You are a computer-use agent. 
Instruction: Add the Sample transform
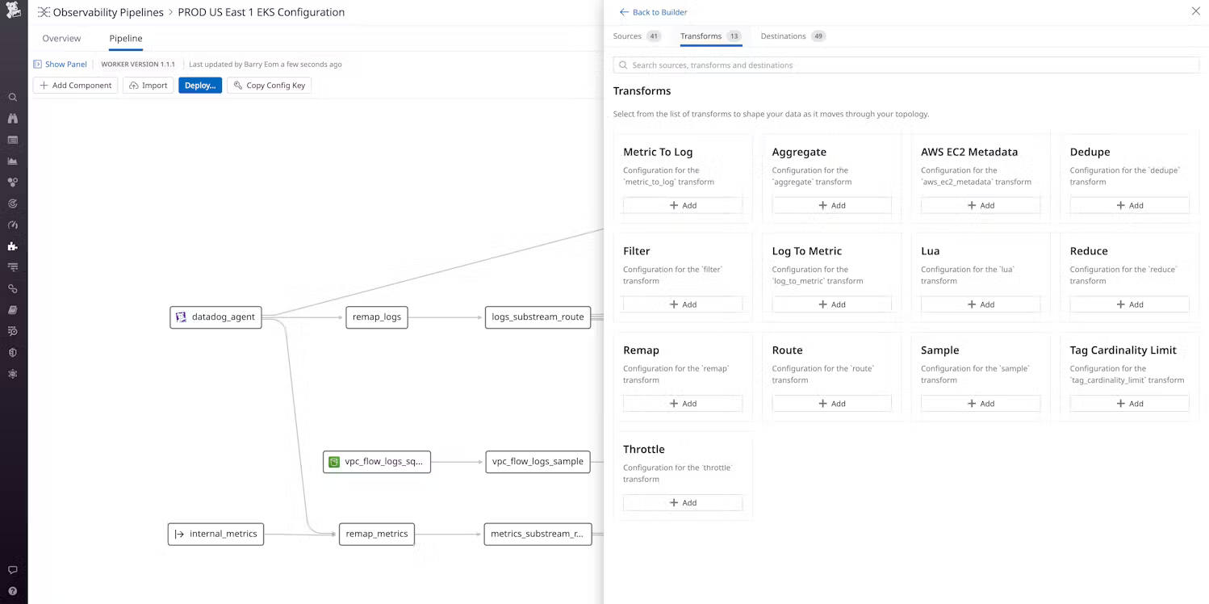981,404
